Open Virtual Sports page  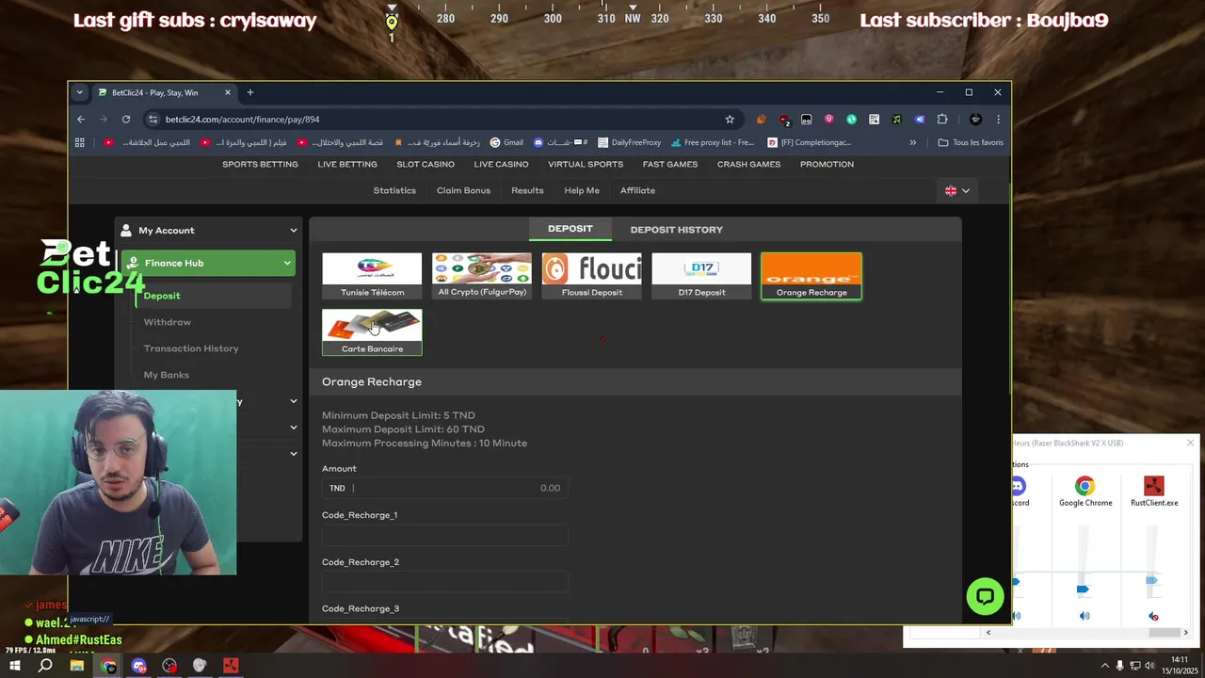click(586, 164)
